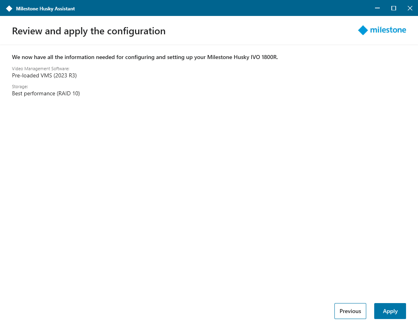Click the 'Storage:' label
Viewport: 418px width, 331px height.
point(20,87)
